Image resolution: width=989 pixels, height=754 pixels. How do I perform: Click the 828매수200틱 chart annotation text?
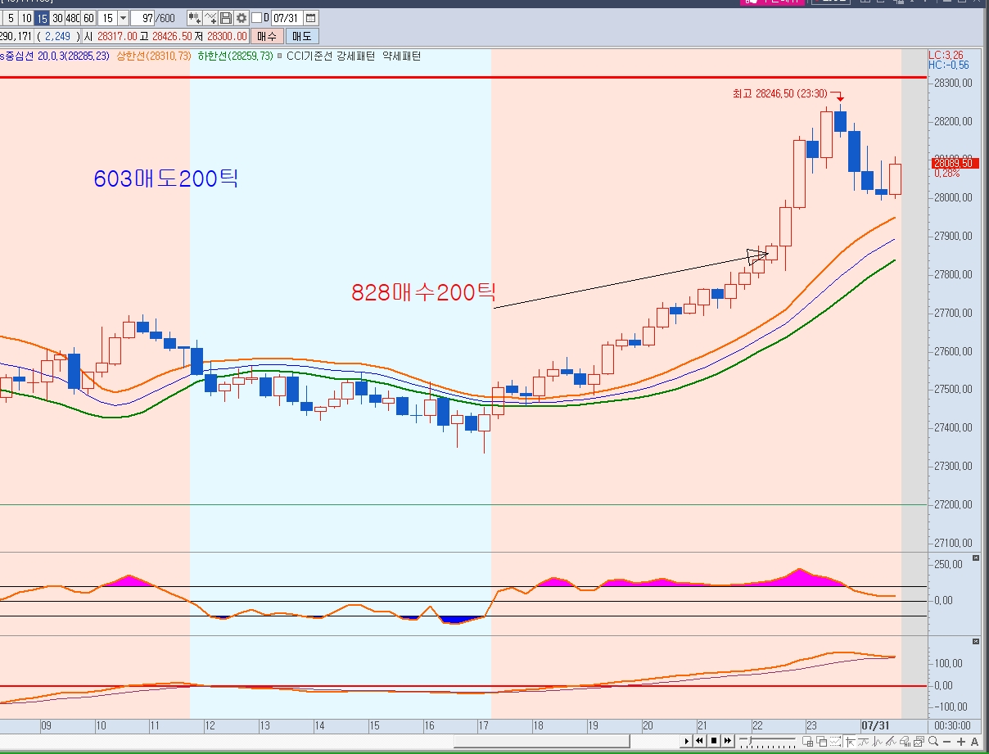click(424, 291)
